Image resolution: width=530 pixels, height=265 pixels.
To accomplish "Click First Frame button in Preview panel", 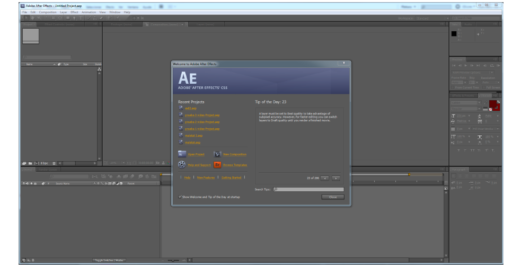I will click(454, 65).
